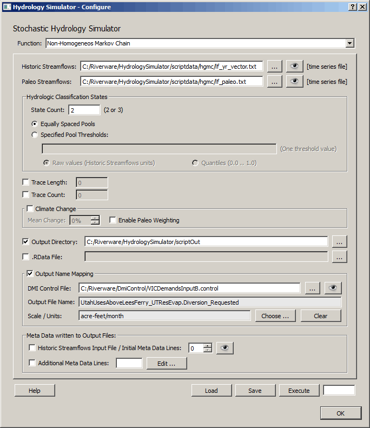Click the Output File Name field
This screenshot has height=428, width=370.
210,302
